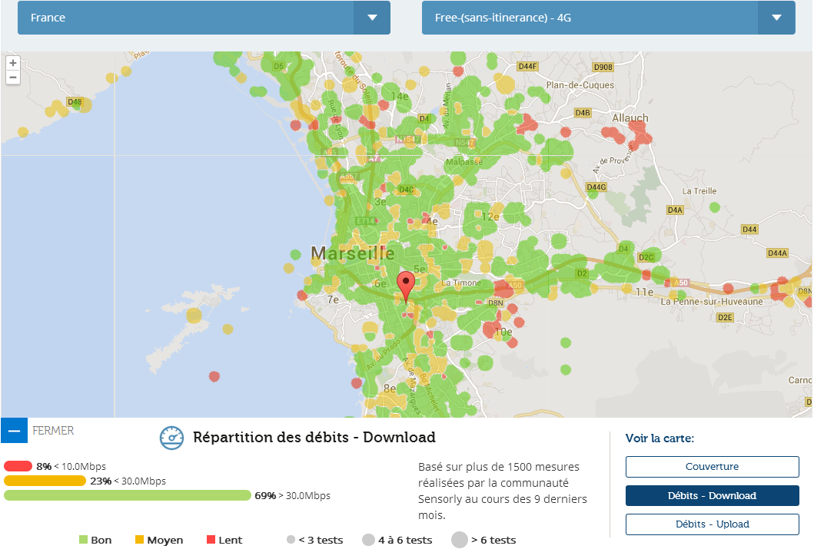Click the FERMER label
The width and height of the screenshot is (814, 549).
point(53,431)
